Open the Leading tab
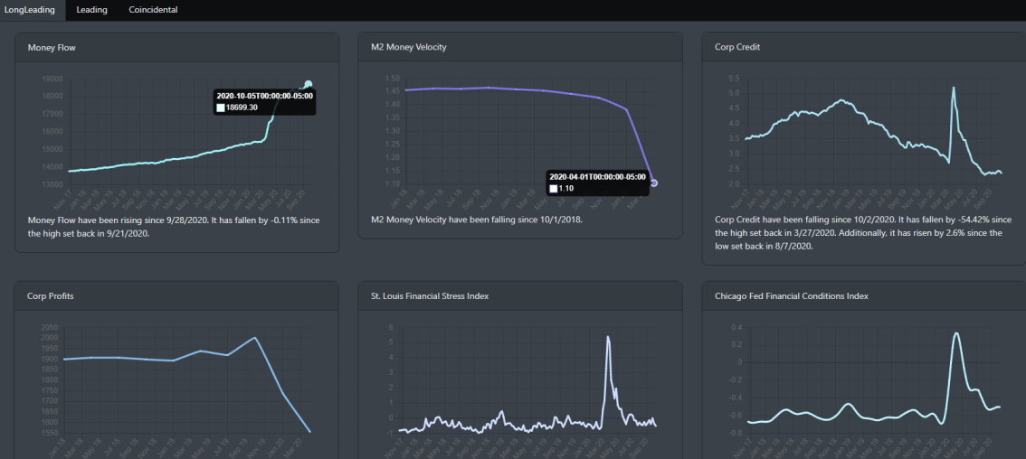 (x=91, y=10)
